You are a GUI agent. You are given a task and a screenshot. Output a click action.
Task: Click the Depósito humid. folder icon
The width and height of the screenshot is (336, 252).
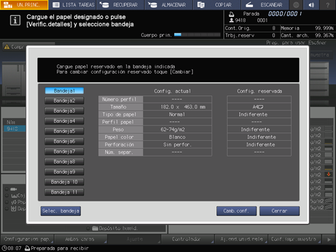pyautogui.click(x=95, y=228)
